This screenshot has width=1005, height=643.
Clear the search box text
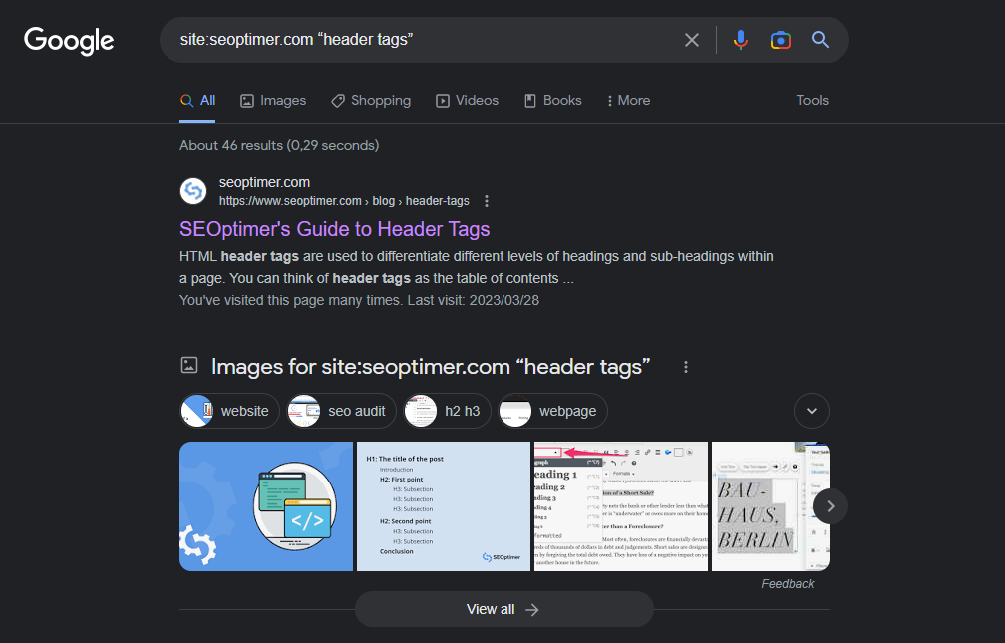click(x=691, y=40)
